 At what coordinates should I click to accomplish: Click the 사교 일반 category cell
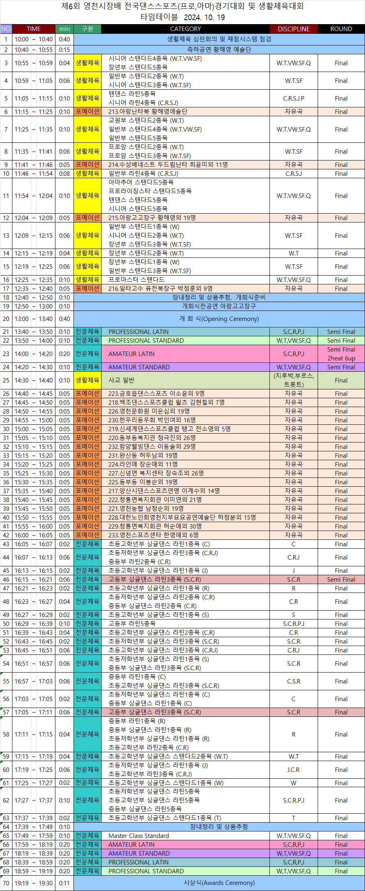(x=185, y=380)
